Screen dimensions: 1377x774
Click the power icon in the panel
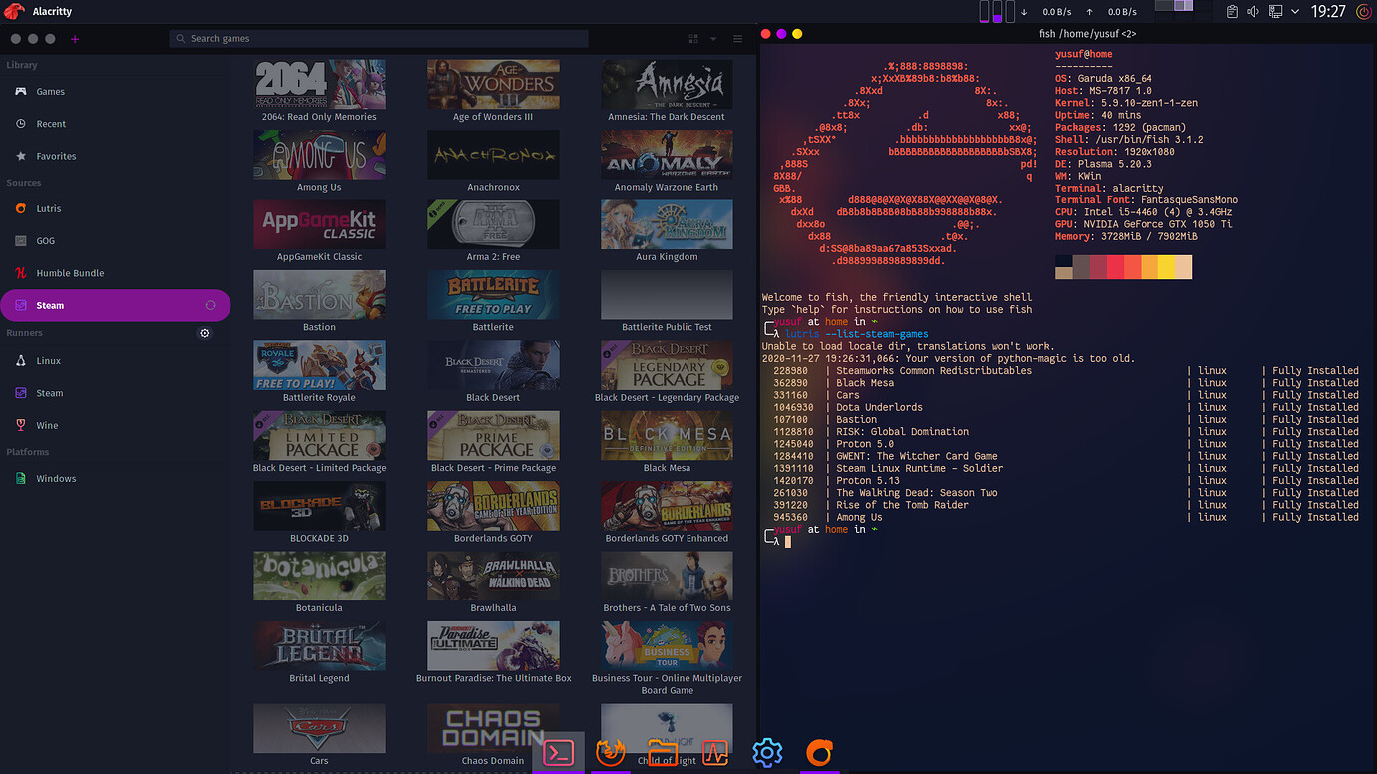(1363, 12)
